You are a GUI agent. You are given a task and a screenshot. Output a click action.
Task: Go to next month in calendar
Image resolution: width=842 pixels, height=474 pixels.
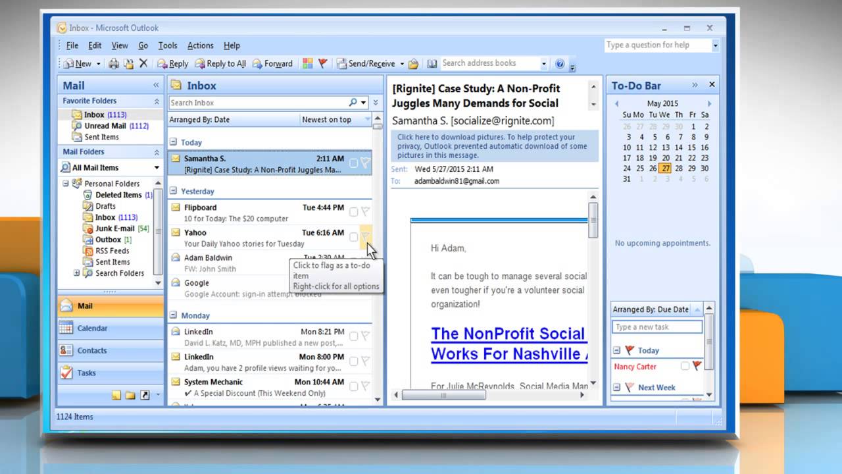[709, 103]
